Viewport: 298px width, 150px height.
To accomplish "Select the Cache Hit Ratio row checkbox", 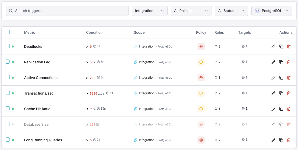I will [8, 109].
